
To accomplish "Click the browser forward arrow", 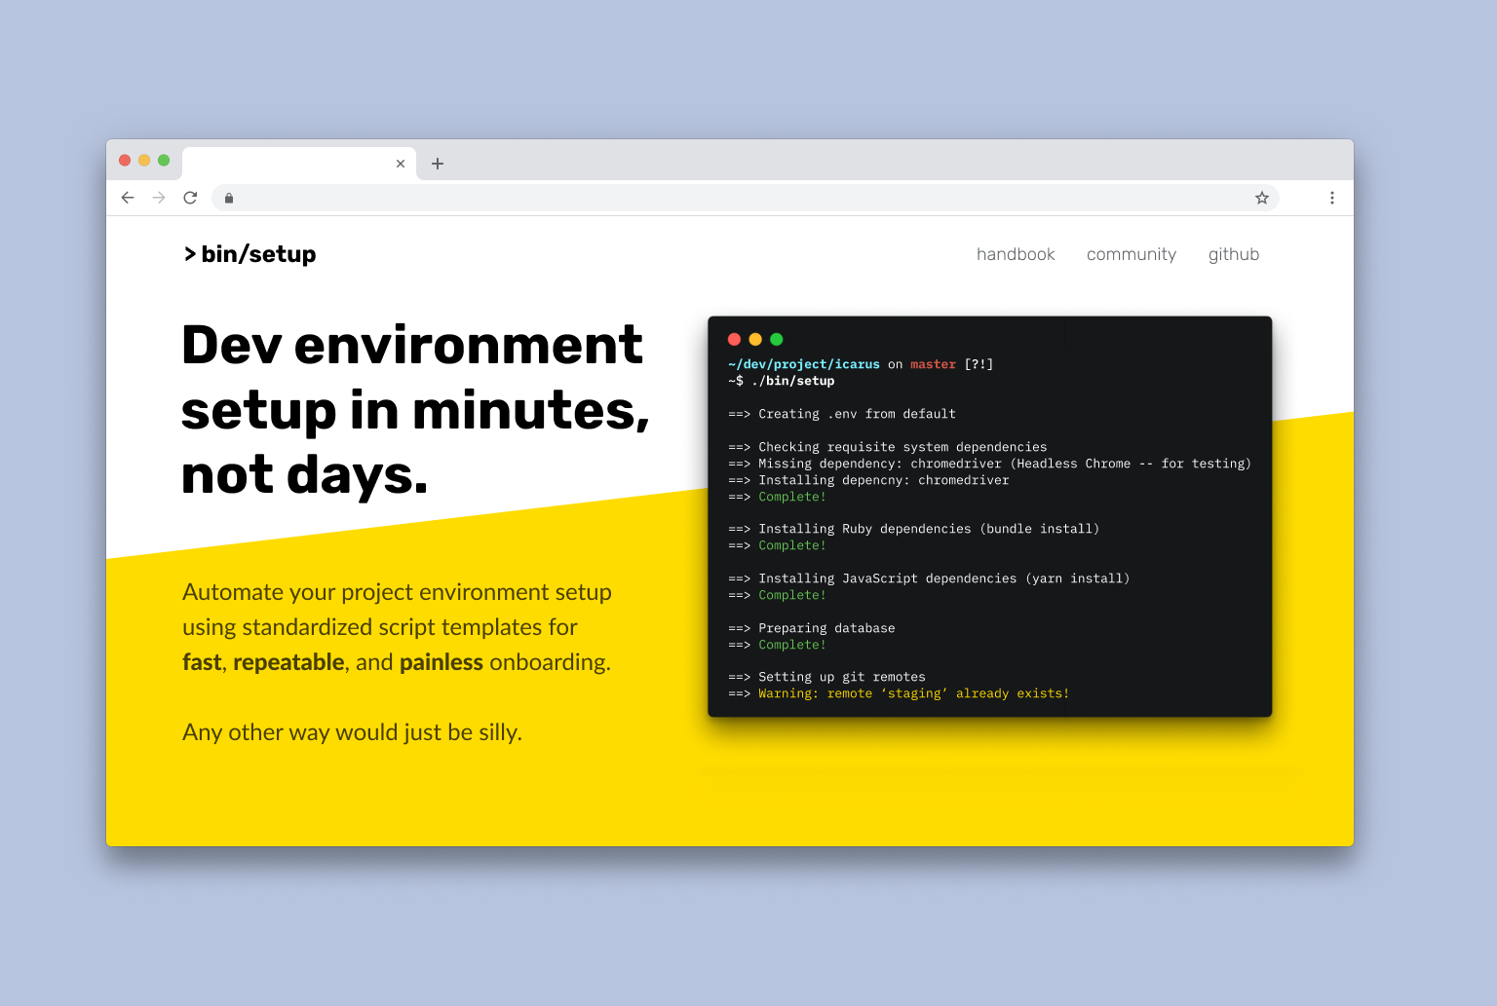I will [159, 198].
